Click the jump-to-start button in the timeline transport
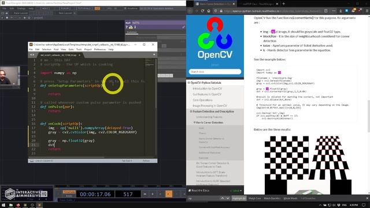The height and width of the screenshot is (208, 370). click(x=145, y=194)
